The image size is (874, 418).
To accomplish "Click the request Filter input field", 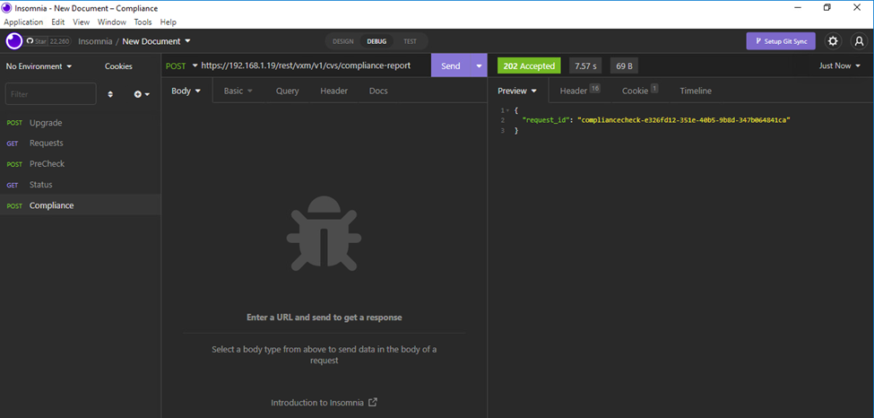I will (x=50, y=94).
